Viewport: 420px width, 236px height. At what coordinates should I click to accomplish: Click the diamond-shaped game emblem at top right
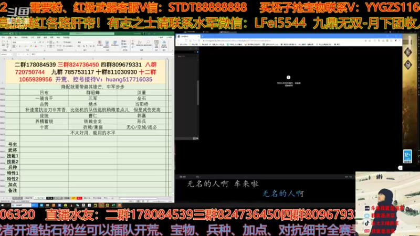click(408, 52)
